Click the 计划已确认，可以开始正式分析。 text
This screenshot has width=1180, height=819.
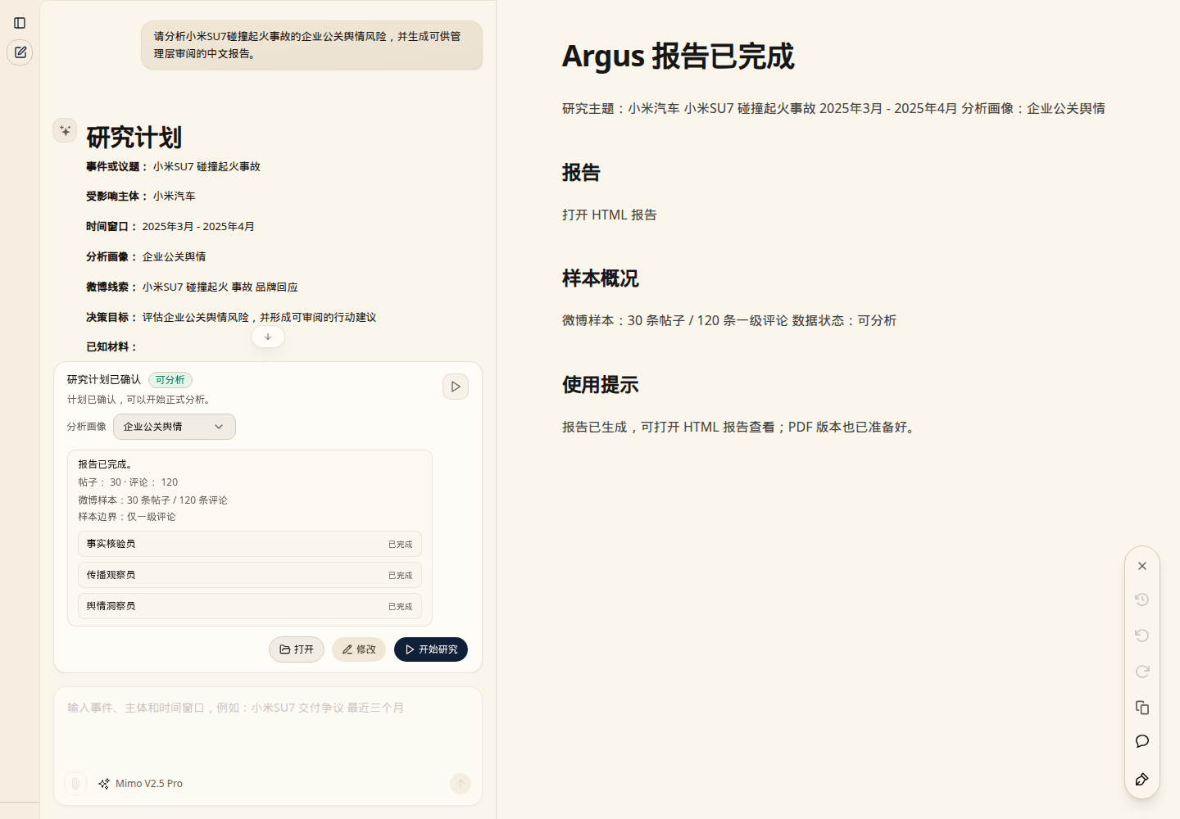141,400
